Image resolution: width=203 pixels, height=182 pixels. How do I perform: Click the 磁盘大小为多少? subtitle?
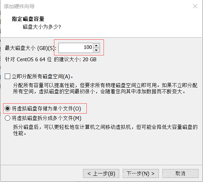click(x=42, y=27)
